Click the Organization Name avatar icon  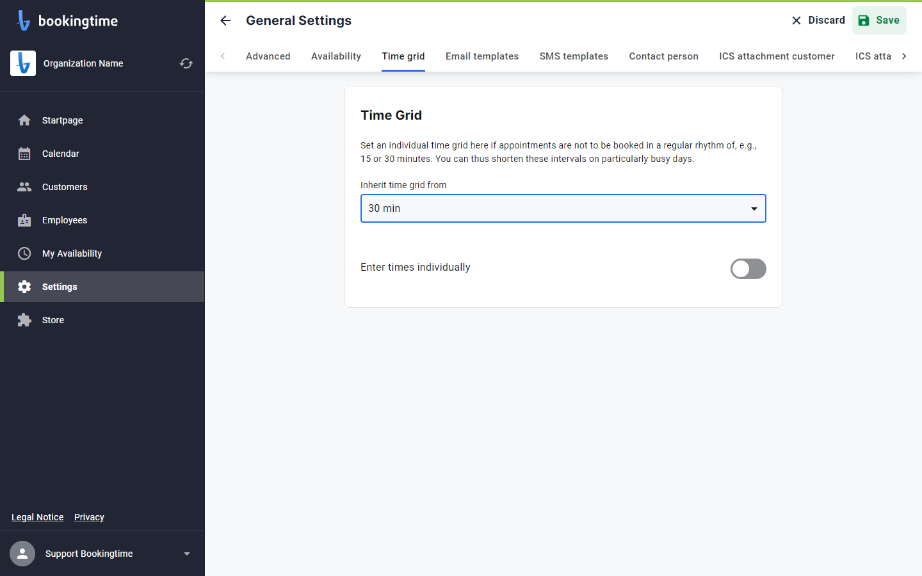(23, 63)
